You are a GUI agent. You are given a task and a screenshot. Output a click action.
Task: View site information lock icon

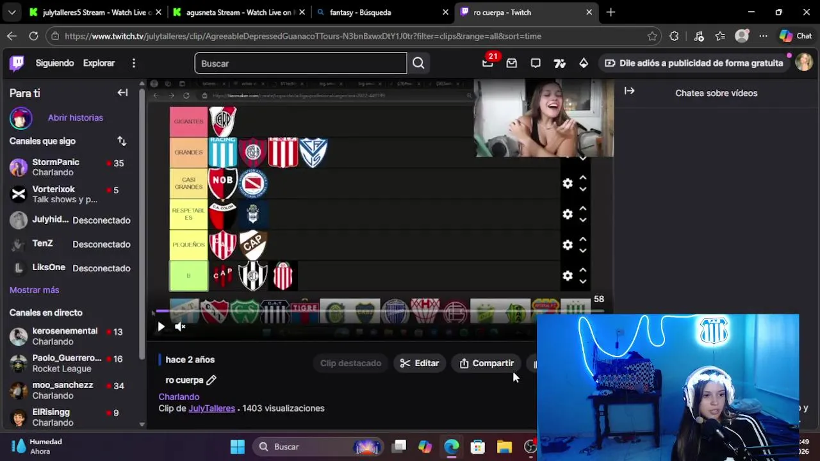tap(54, 36)
